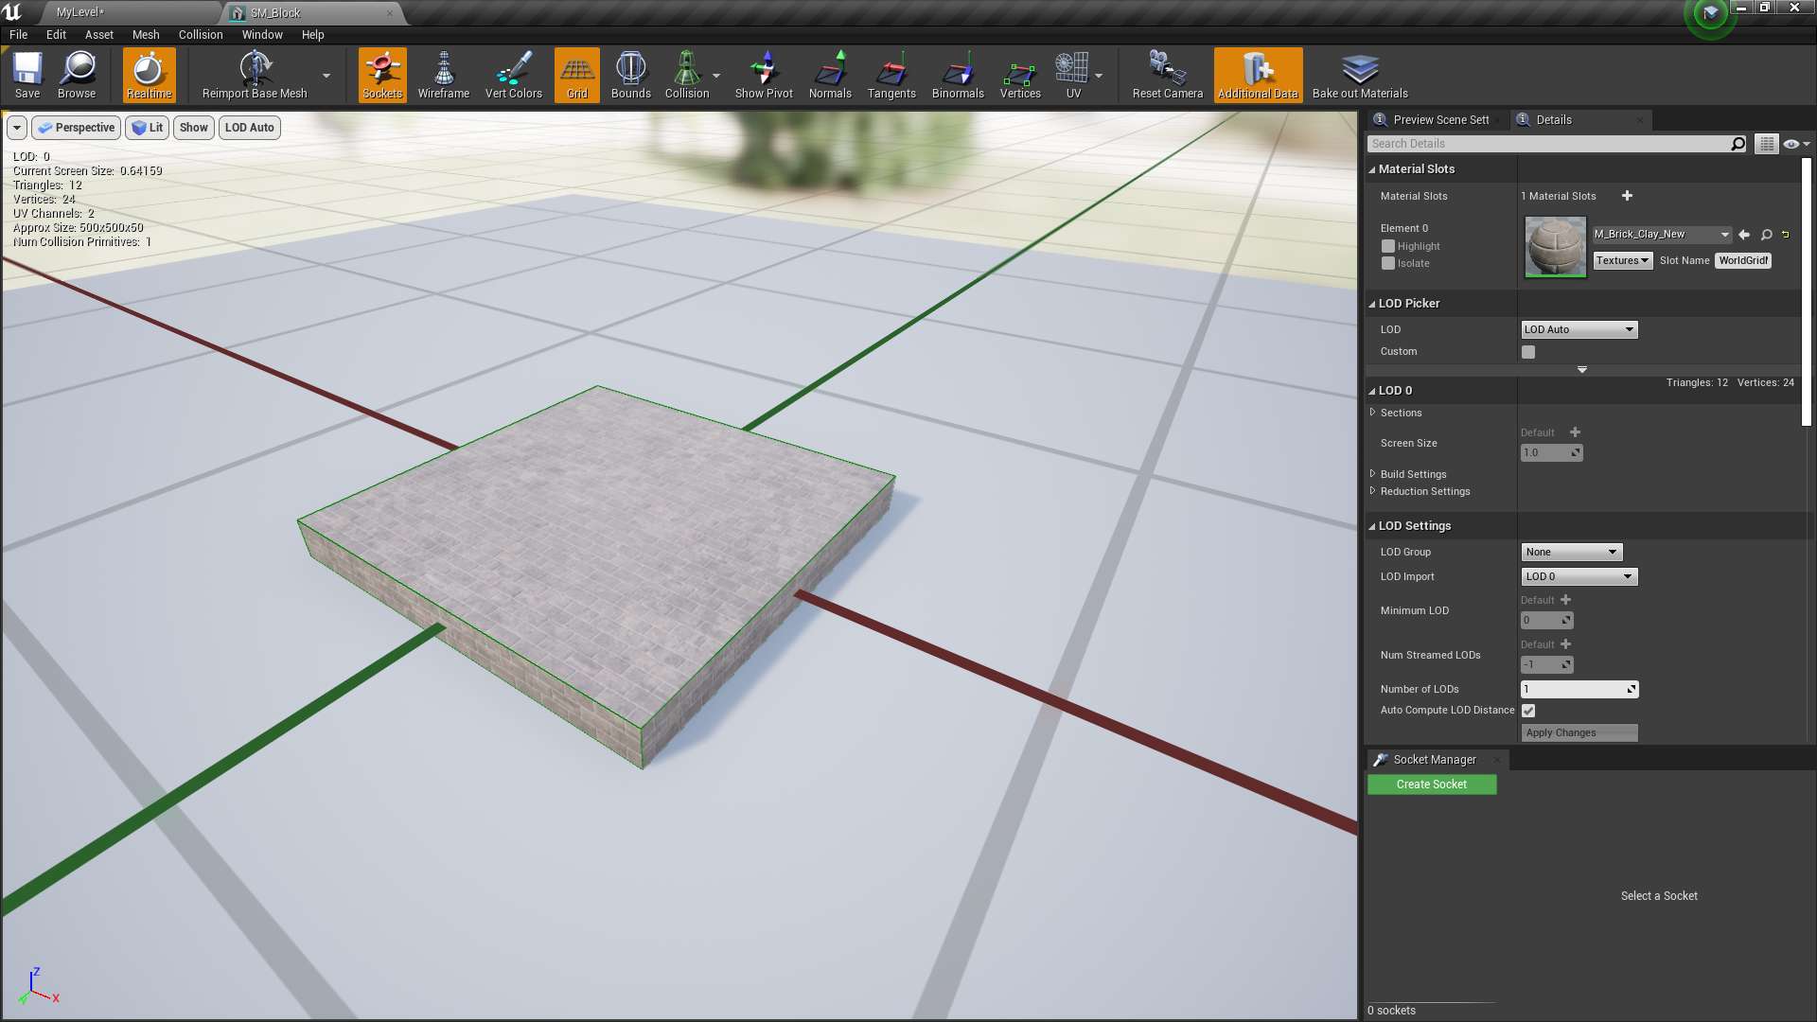Uncheck Auto Compute LOD Distance
The height and width of the screenshot is (1022, 1817).
tap(1527, 710)
